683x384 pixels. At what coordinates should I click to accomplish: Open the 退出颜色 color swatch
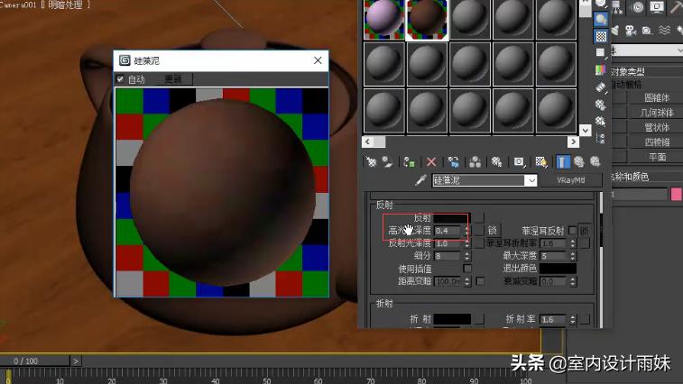click(558, 269)
